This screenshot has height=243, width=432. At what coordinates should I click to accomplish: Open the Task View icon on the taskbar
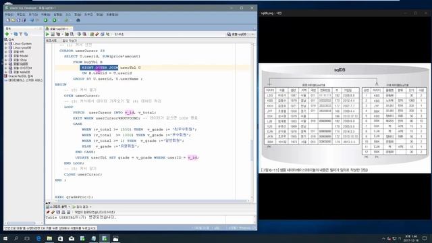pyautogui.click(x=27, y=238)
